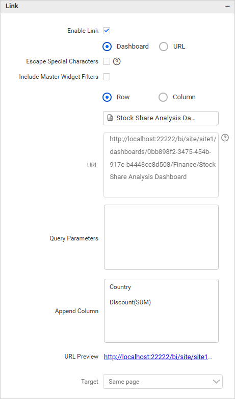Select the Column radio button
The width and height of the screenshot is (235, 399).
tap(163, 97)
